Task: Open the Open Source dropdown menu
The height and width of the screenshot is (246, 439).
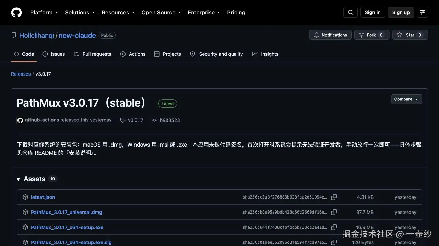Action: (x=161, y=12)
